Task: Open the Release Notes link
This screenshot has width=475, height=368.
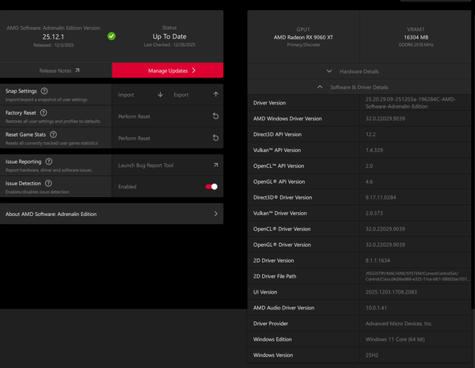Action: 55,70
